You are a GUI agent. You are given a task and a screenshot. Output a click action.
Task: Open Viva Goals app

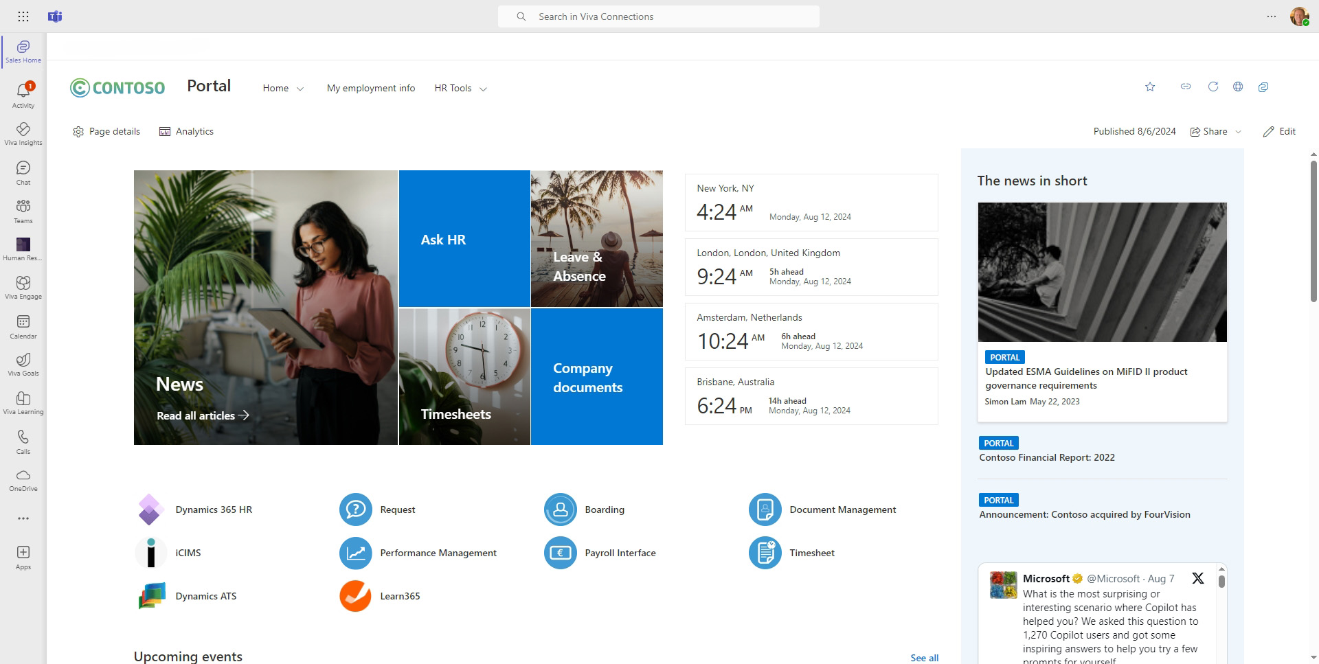click(x=23, y=365)
